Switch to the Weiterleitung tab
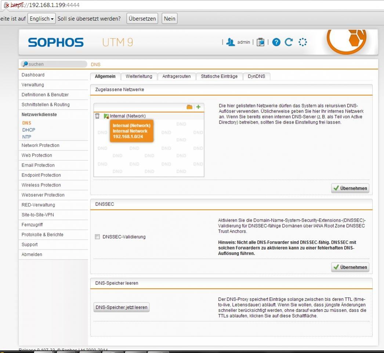The image size is (384, 353). [139, 76]
